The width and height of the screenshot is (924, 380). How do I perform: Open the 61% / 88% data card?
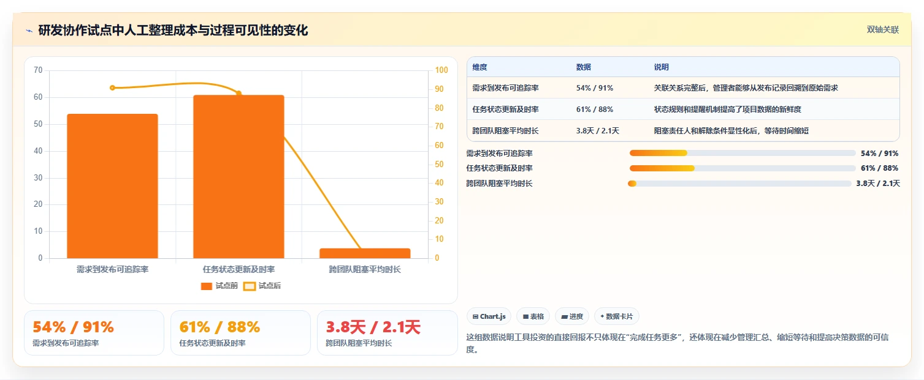[x=240, y=333]
